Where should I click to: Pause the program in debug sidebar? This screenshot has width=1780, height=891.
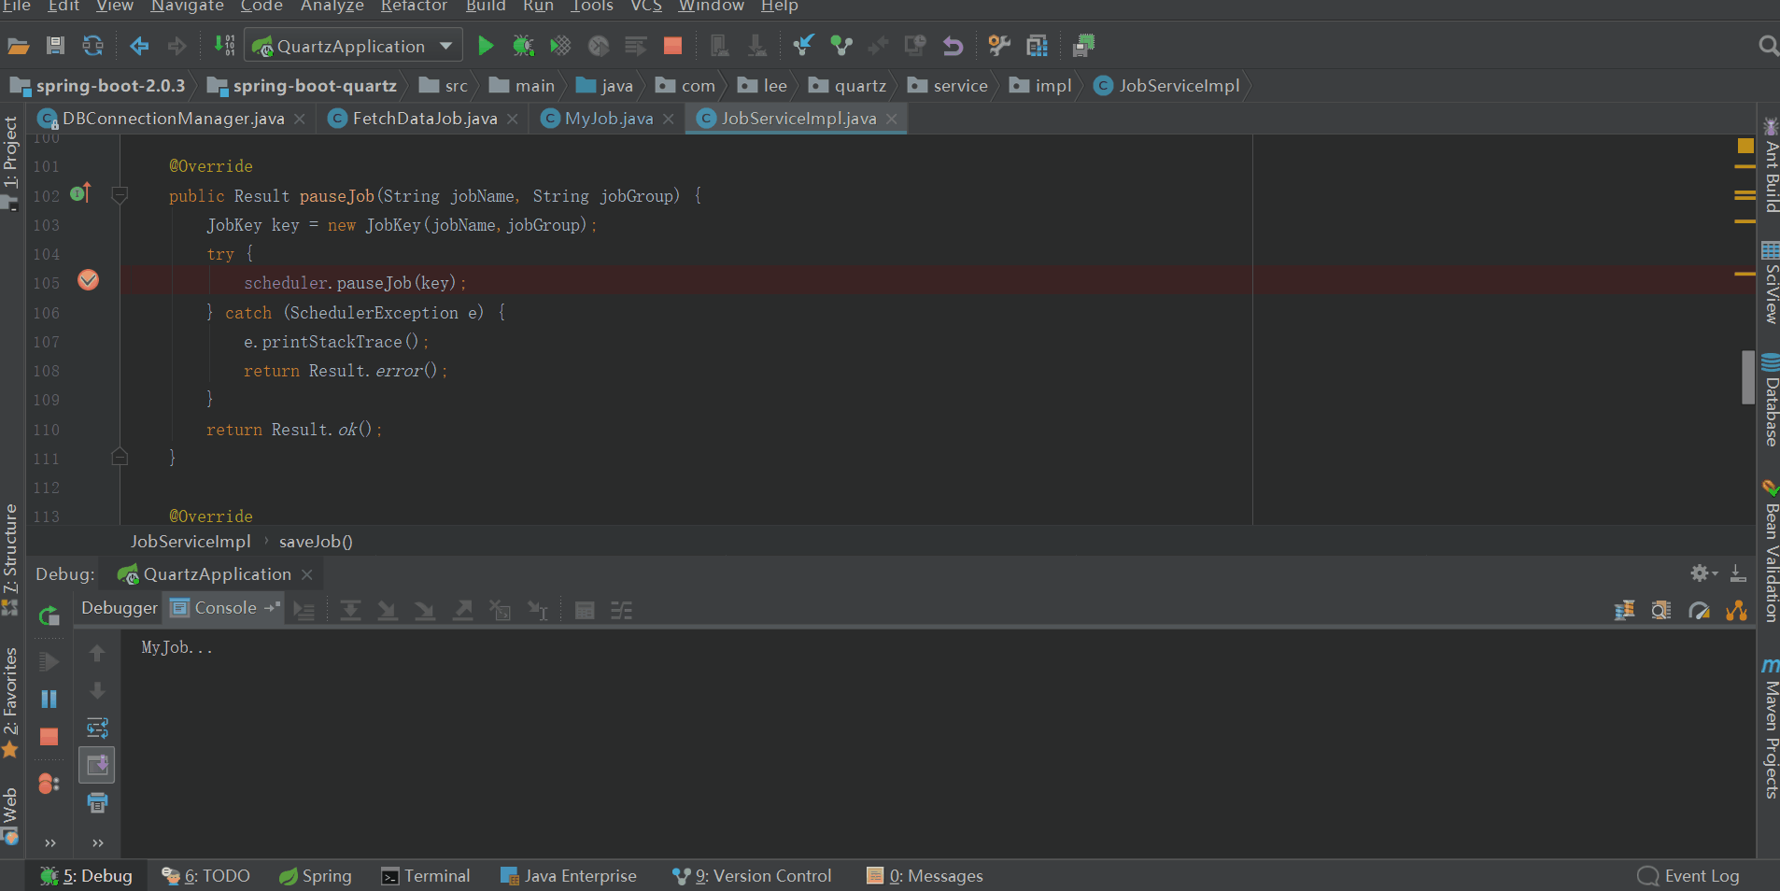point(49,700)
